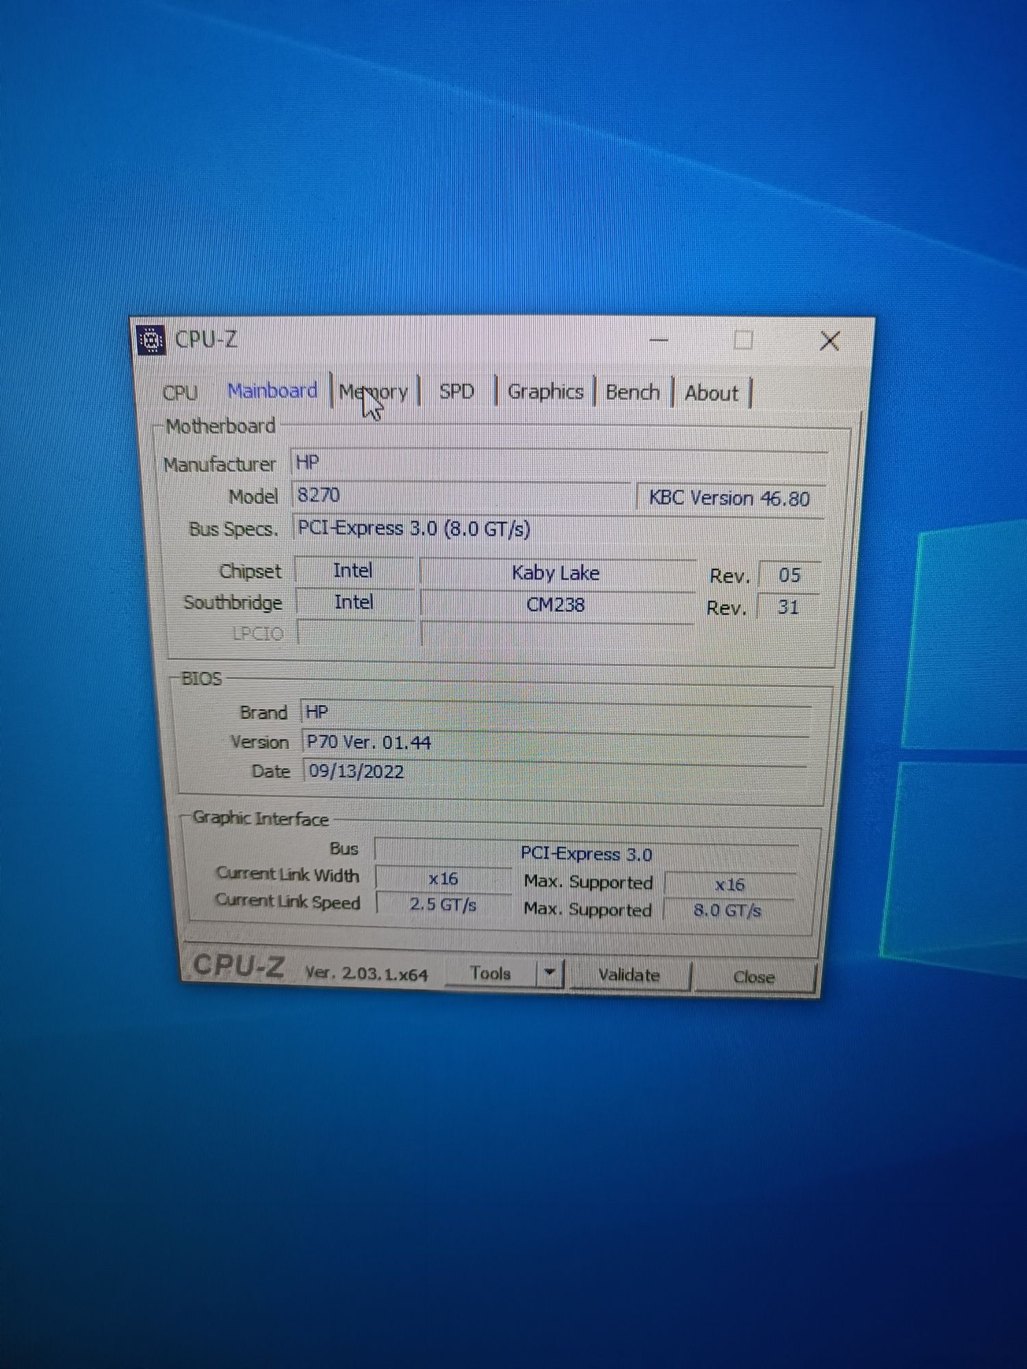
Task: Switch to the Memory tab
Action: pyautogui.click(x=374, y=392)
